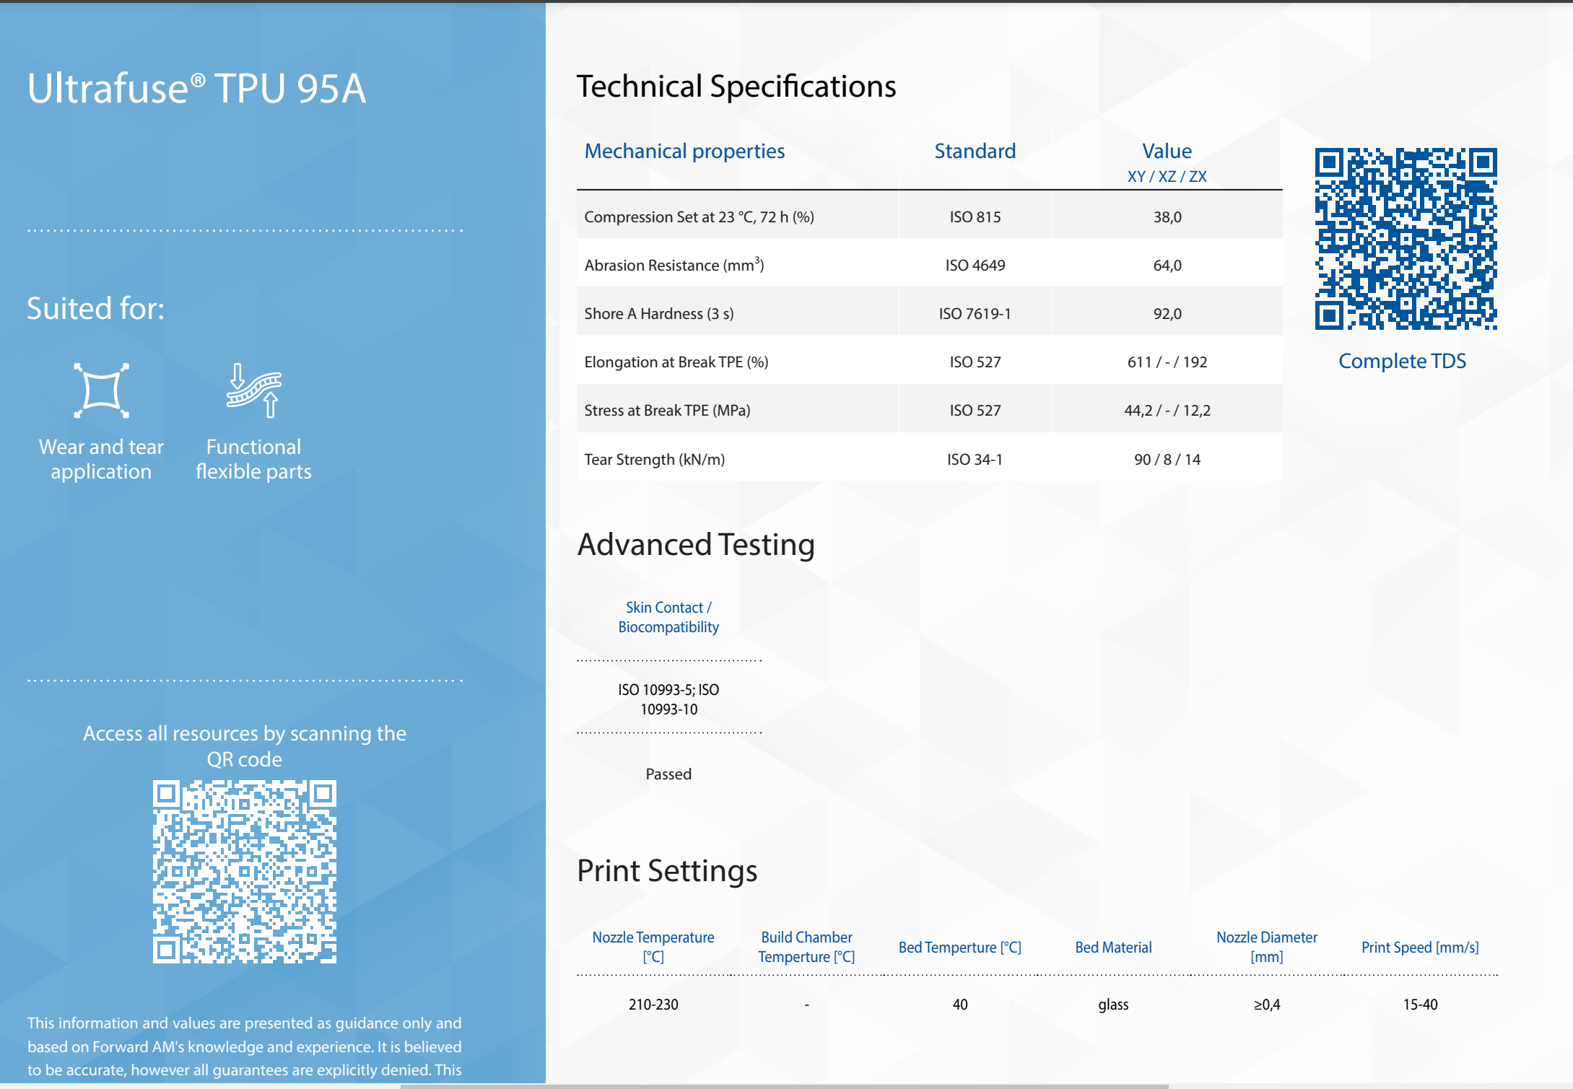Click the Print Settings heading
Screen dimensions: 1573x1089
click(667, 871)
